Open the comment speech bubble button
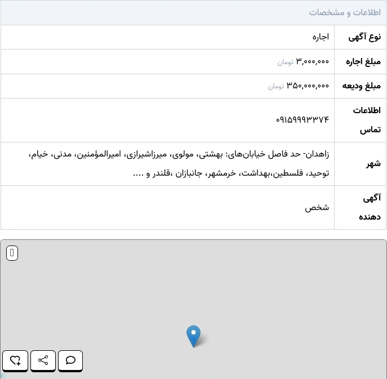Viewport: 387px width, 379px height. [x=70, y=360]
